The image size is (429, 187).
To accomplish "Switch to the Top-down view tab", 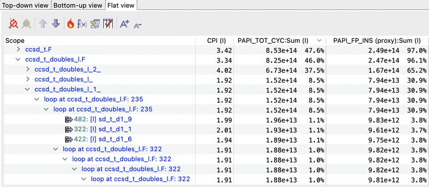I will tap(25, 5).
